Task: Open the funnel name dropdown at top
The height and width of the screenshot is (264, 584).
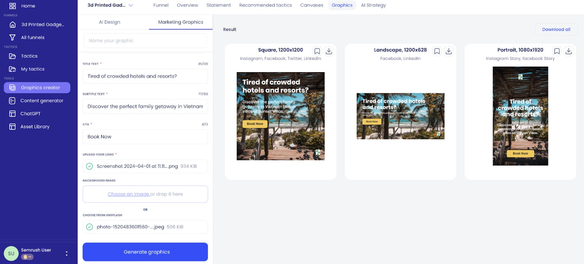Action: [x=131, y=5]
